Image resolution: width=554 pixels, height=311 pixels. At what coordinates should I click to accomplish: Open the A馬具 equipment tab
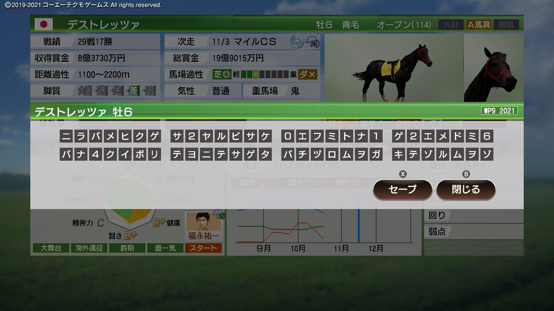pyautogui.click(x=478, y=25)
